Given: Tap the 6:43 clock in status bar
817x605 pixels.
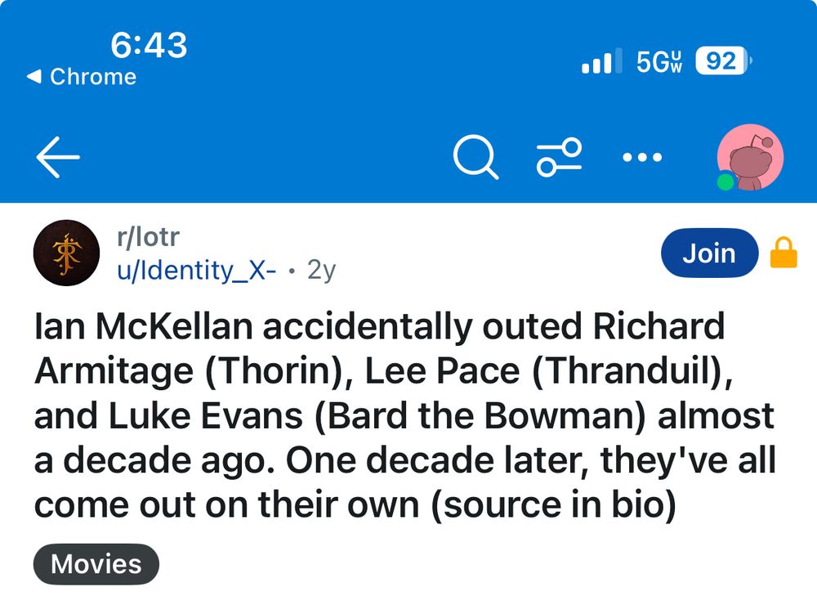Looking at the screenshot, I should (x=148, y=45).
